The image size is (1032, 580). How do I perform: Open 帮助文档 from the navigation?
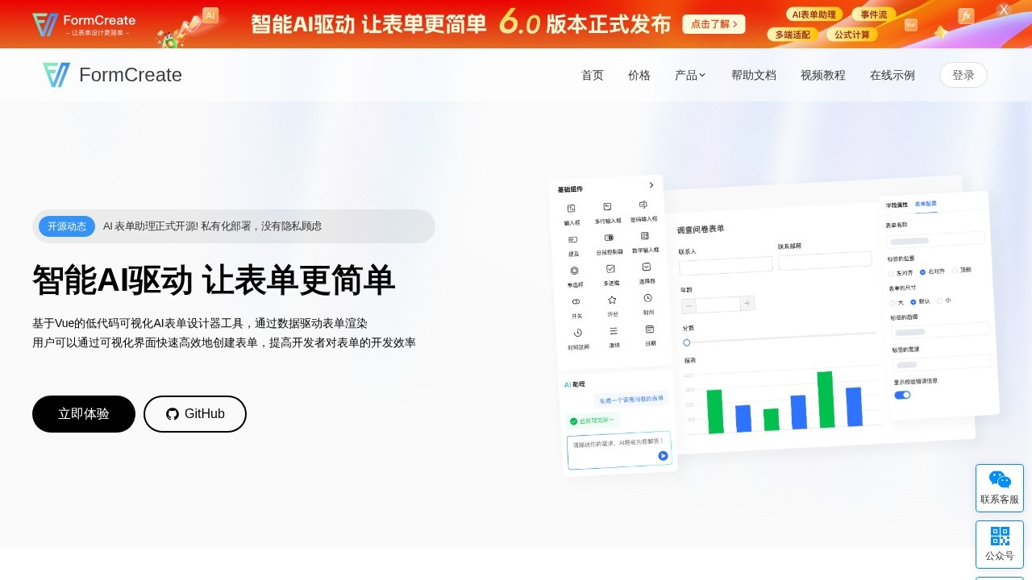click(753, 75)
